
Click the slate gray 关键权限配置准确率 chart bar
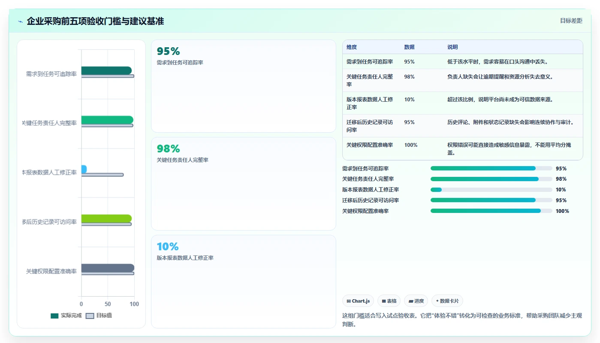point(108,268)
